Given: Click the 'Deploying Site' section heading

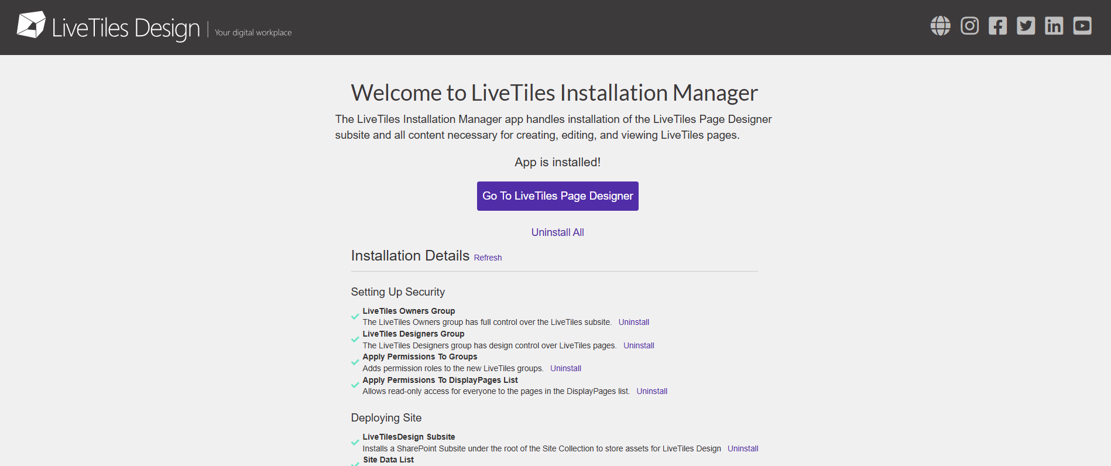Looking at the screenshot, I should point(386,418).
